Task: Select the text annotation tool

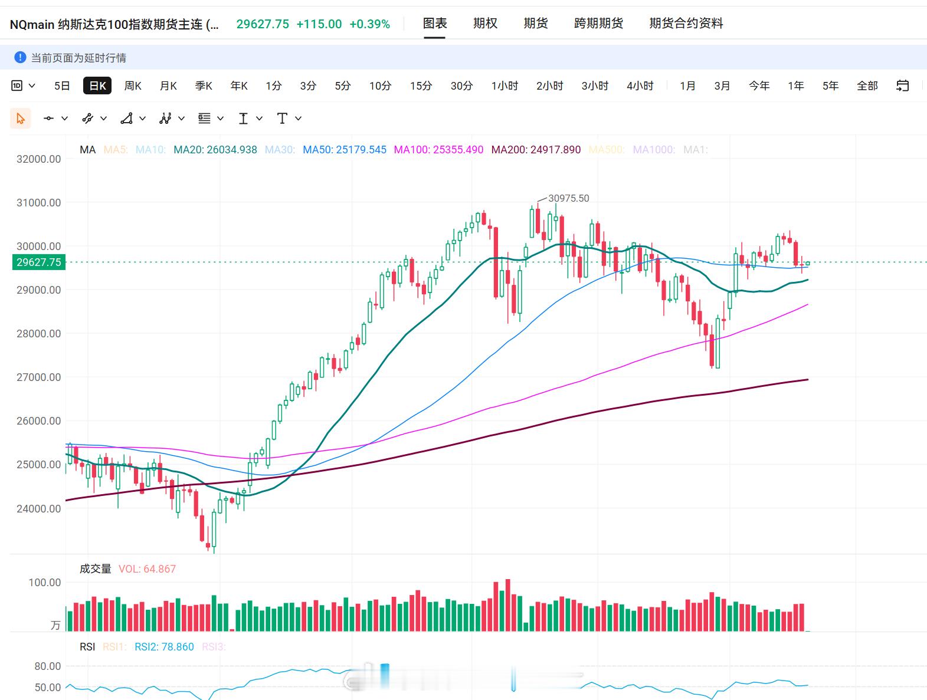Action: tap(282, 119)
